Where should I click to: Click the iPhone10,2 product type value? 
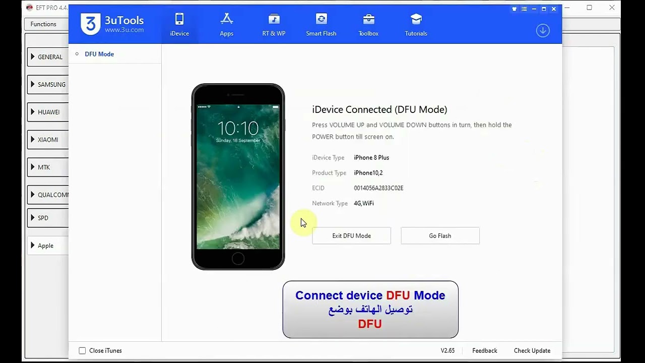tap(368, 173)
